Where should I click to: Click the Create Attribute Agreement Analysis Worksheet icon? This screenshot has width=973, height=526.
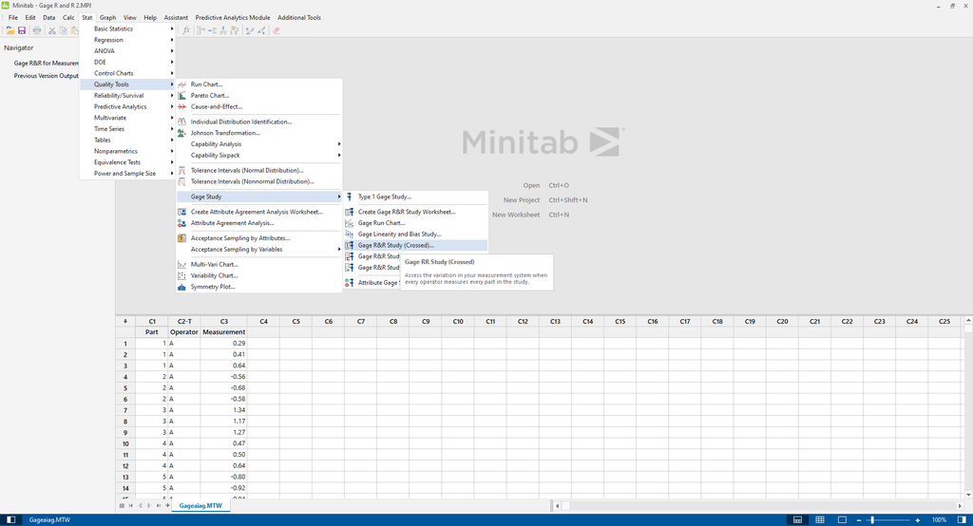click(181, 212)
